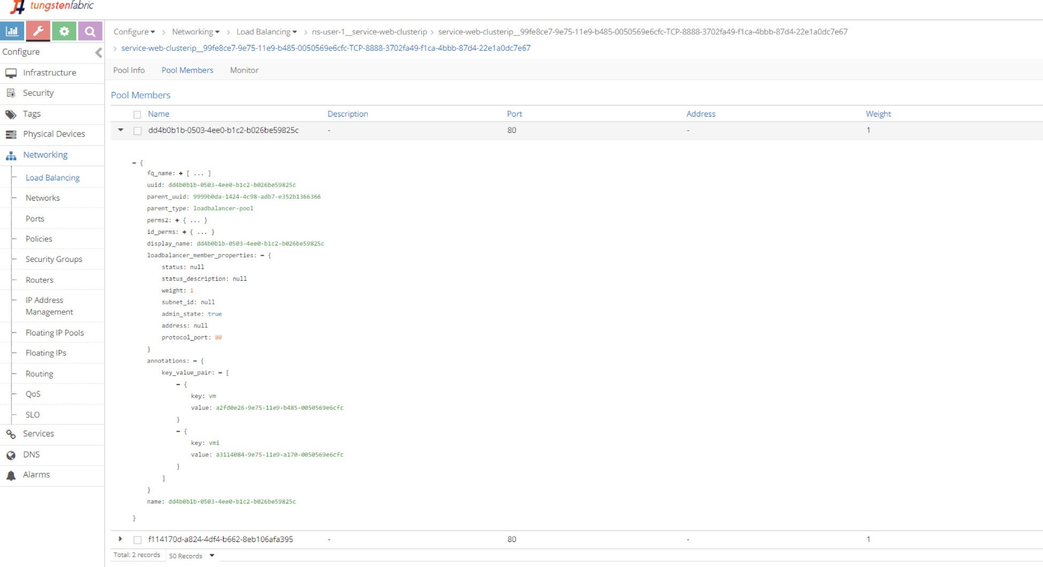Expand the id_perms JSON object

coord(184,232)
